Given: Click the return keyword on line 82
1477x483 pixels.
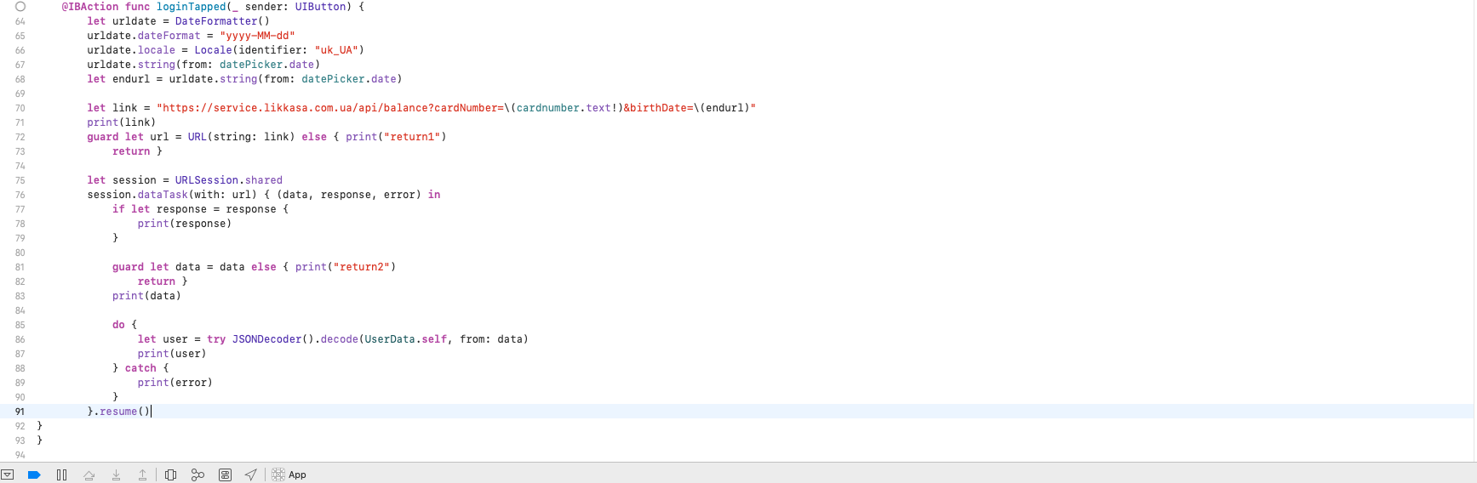Looking at the screenshot, I should [x=157, y=281].
